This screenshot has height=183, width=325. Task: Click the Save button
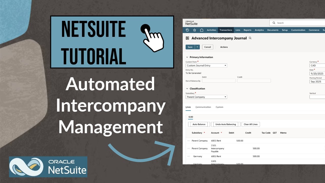190,47
